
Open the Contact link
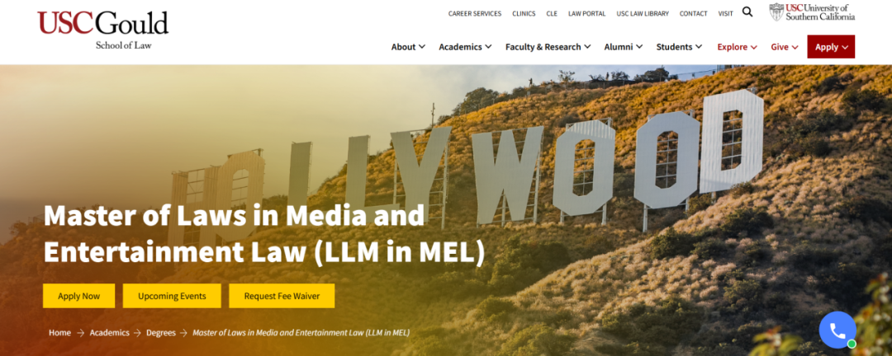[x=693, y=14]
